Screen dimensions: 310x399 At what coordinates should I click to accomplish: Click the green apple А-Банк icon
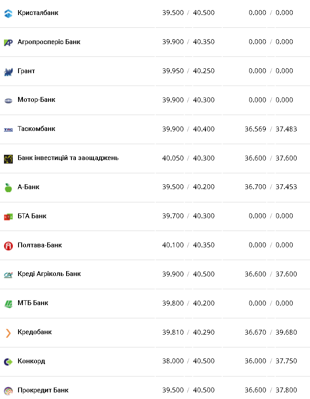click(x=8, y=187)
